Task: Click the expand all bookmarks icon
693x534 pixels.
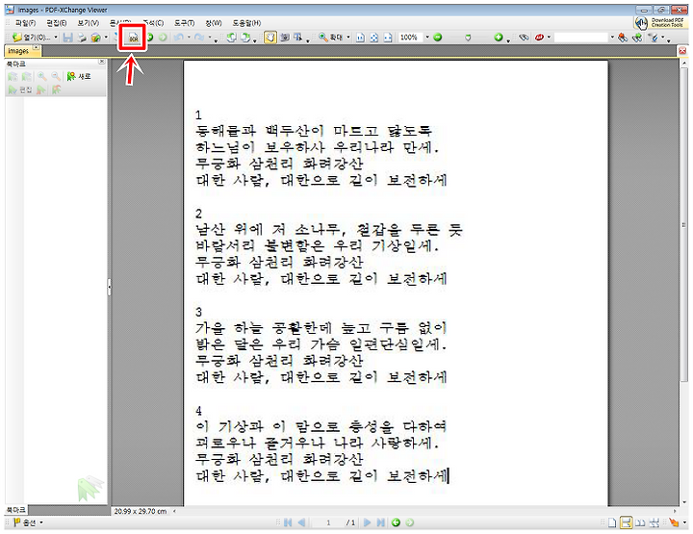Action: (x=13, y=76)
